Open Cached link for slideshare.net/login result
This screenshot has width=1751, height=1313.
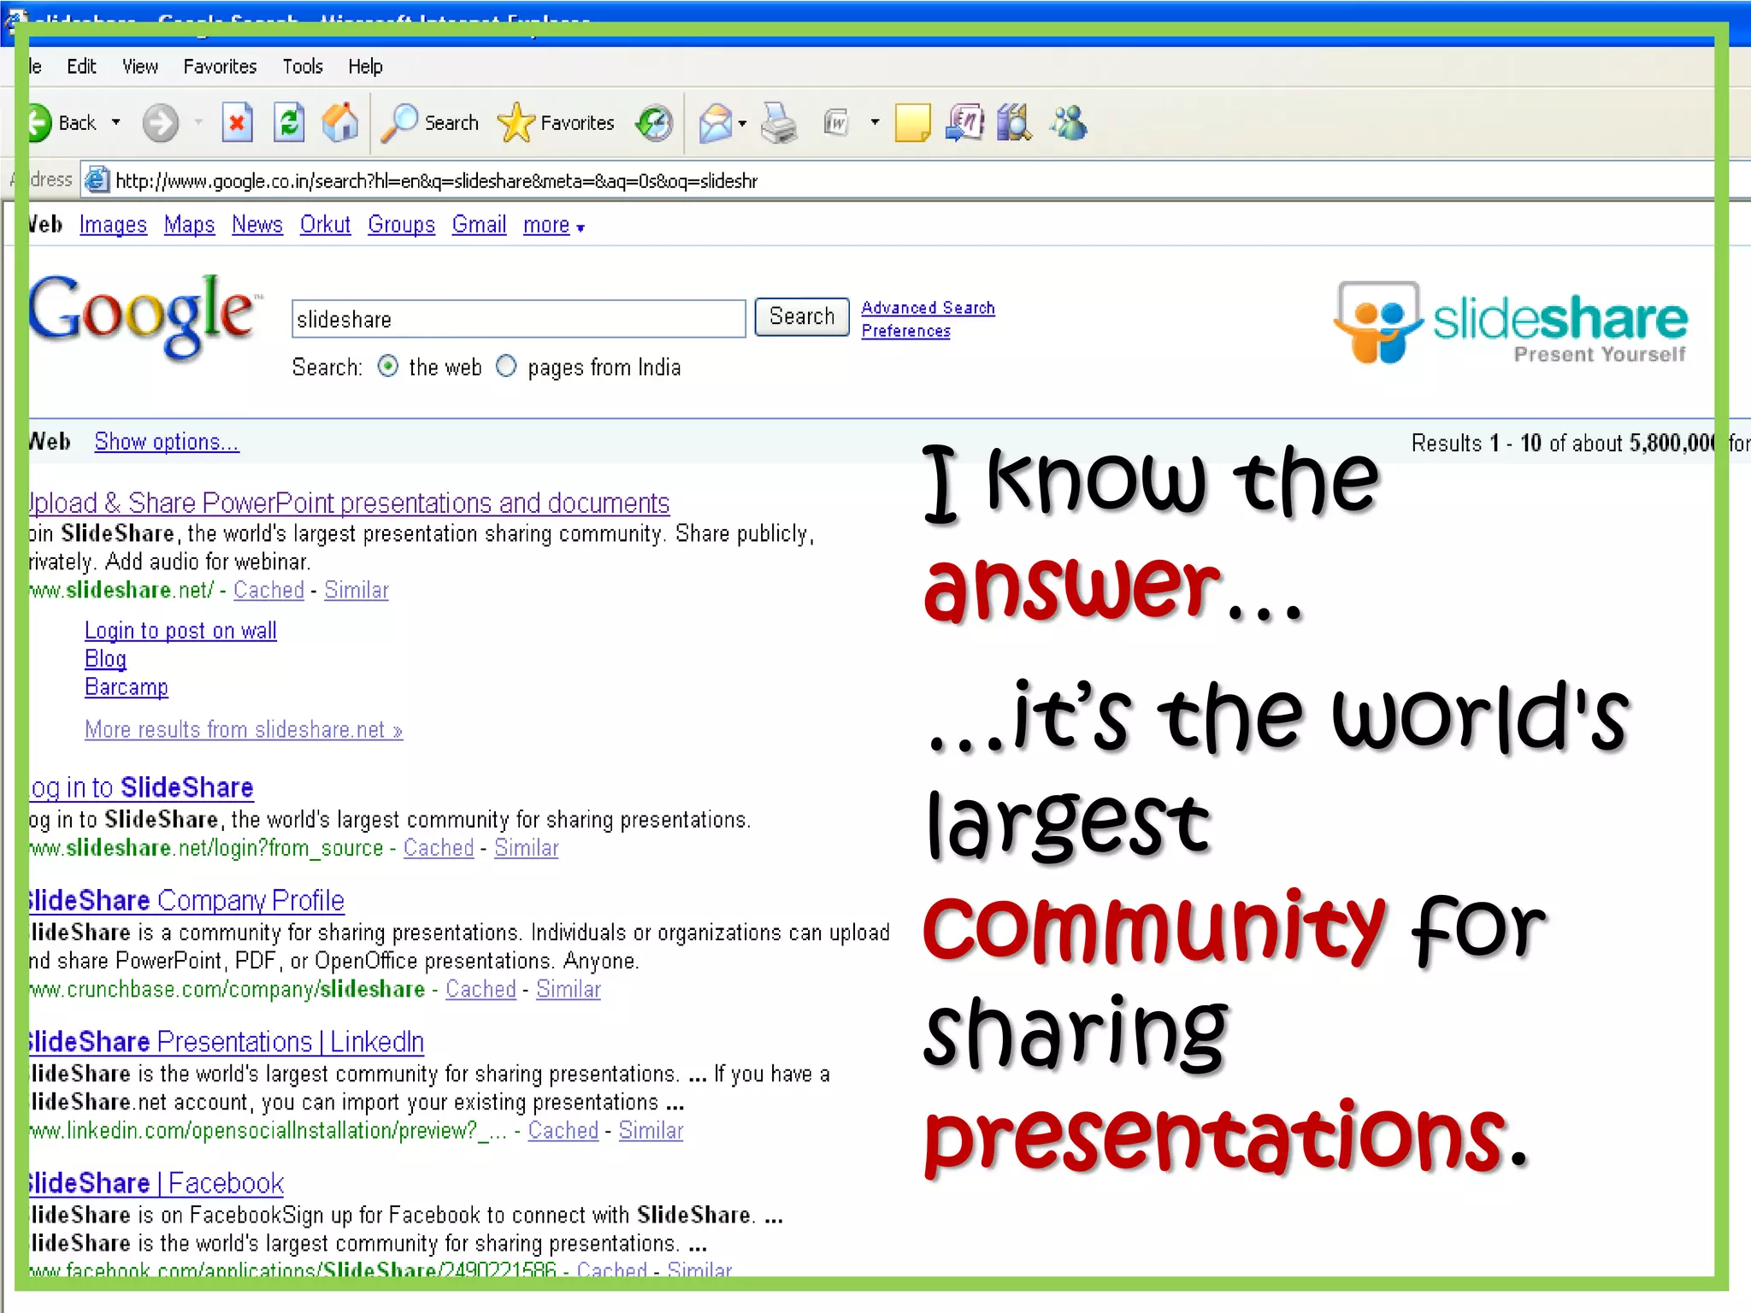[439, 848]
